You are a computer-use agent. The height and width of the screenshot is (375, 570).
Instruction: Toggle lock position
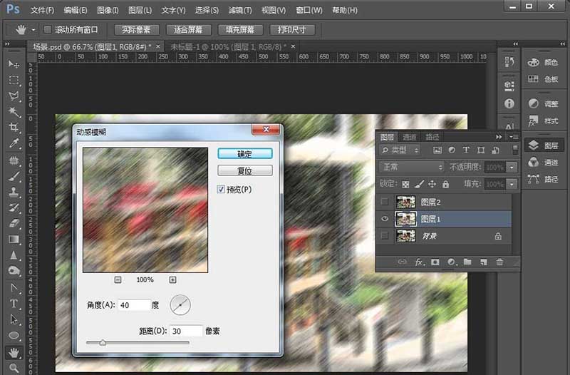pos(432,185)
